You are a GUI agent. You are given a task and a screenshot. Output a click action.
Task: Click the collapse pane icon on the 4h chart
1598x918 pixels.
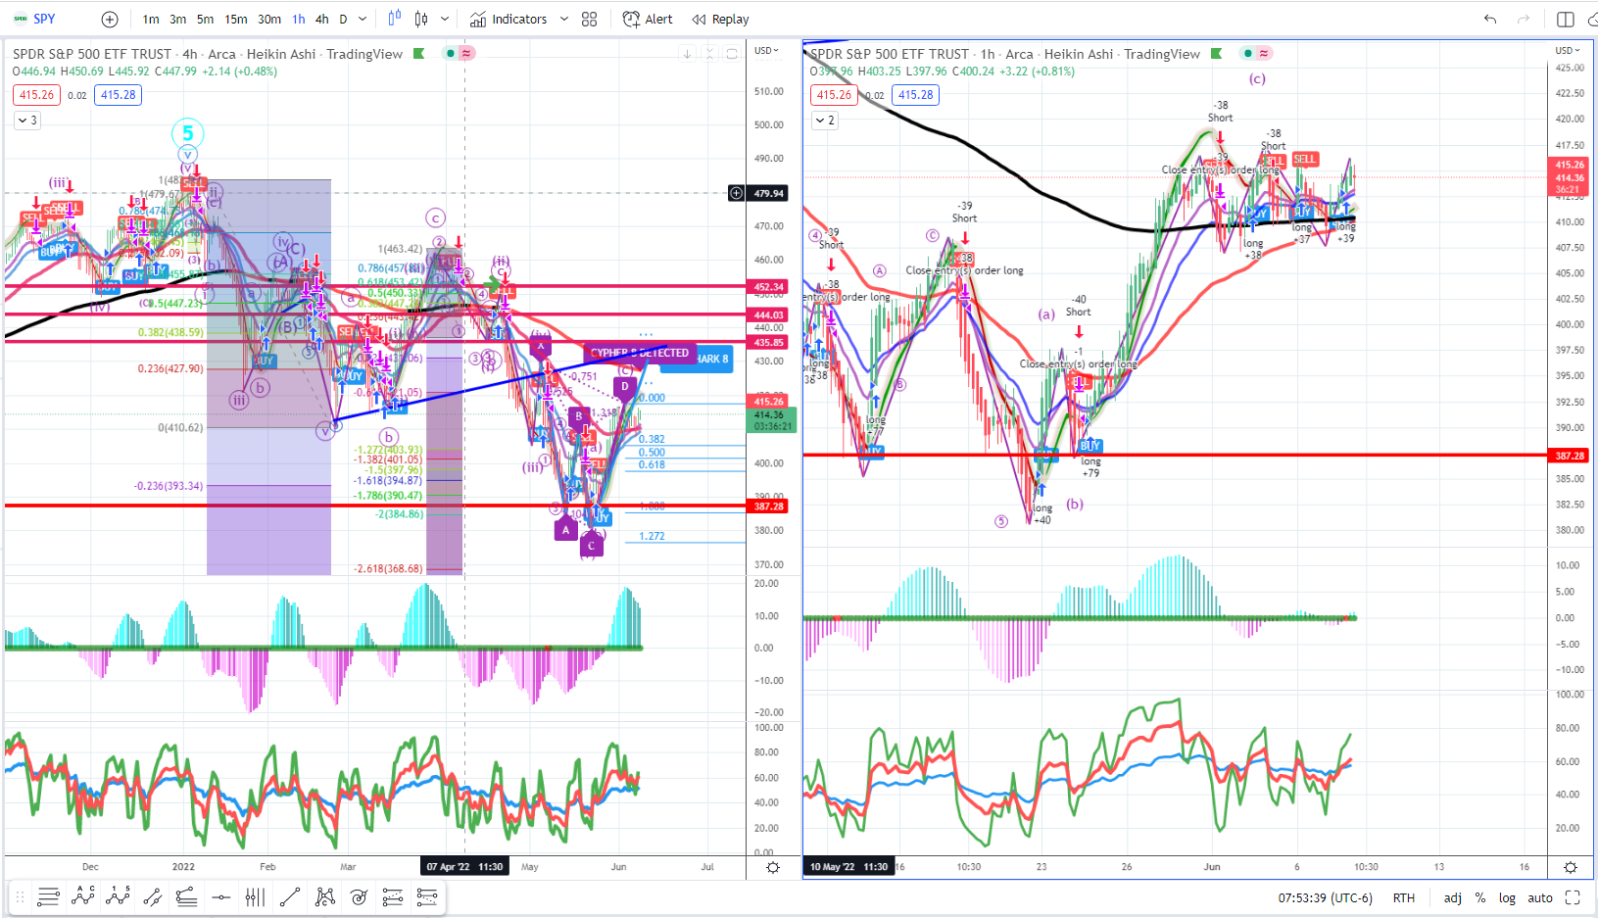[x=709, y=54]
